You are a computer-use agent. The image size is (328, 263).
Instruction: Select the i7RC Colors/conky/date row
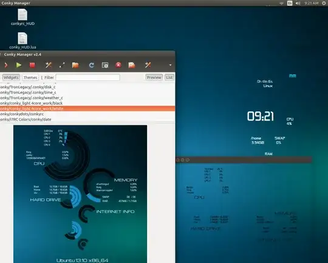87,119
